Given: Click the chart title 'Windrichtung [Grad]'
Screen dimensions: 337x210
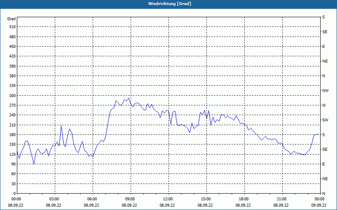Looking at the screenshot, I should tap(170, 4).
